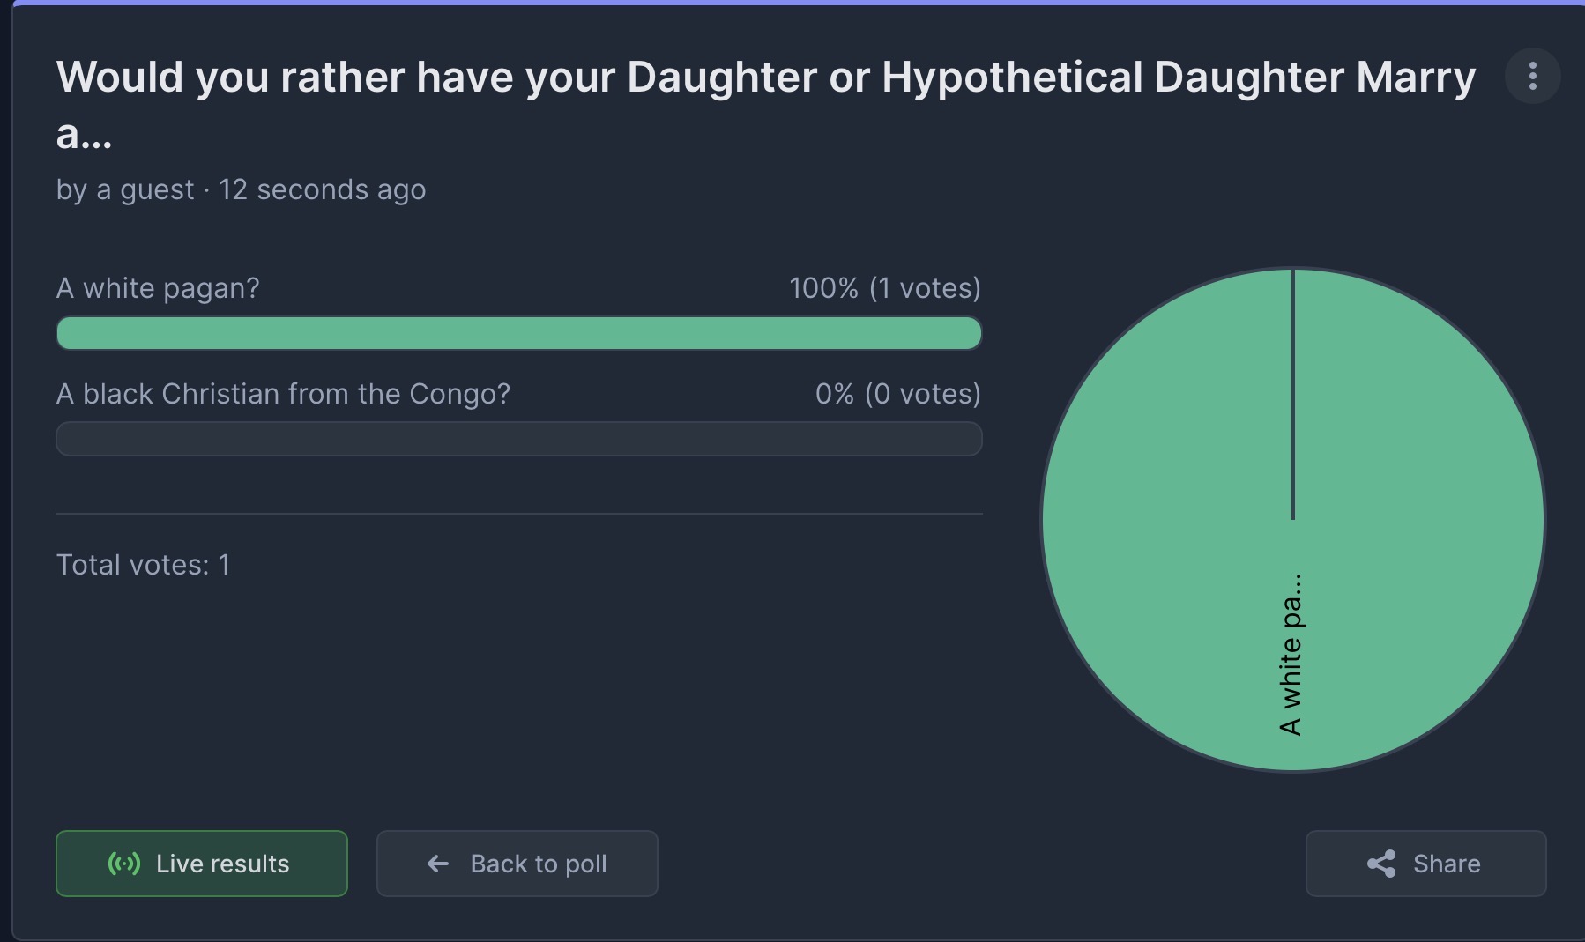Select 'A black Christian from the Congo?' label
Viewport: 1585px width, 942px height.
click(x=283, y=394)
